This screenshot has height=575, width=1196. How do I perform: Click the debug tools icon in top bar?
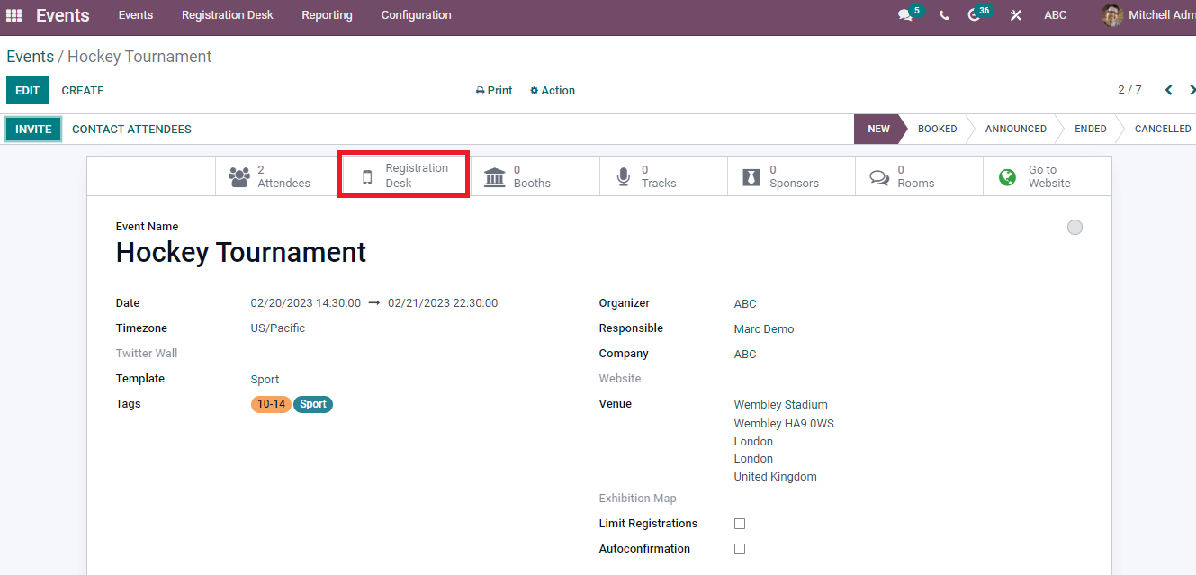(x=1015, y=15)
